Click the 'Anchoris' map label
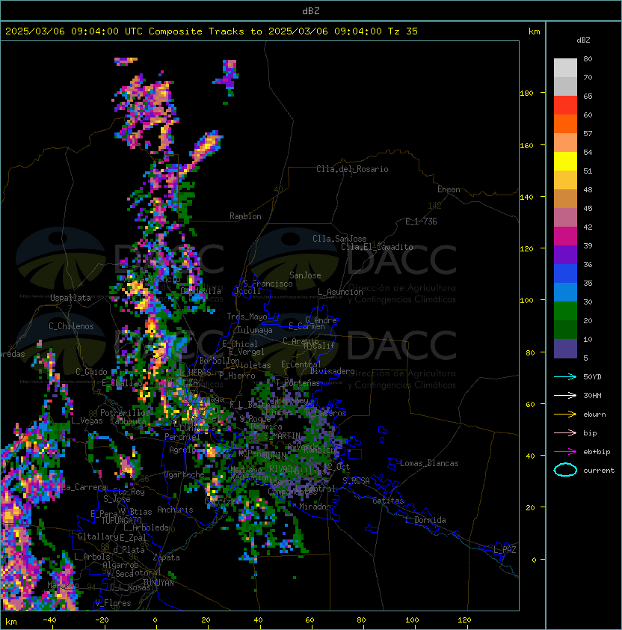Image resolution: width=622 pixels, height=630 pixels. 175,510
